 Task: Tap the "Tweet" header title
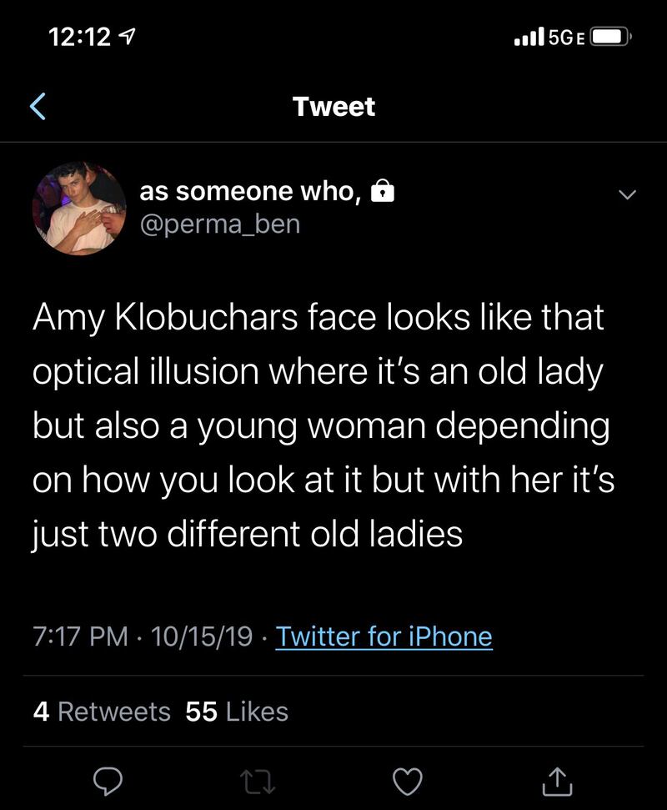tap(333, 107)
